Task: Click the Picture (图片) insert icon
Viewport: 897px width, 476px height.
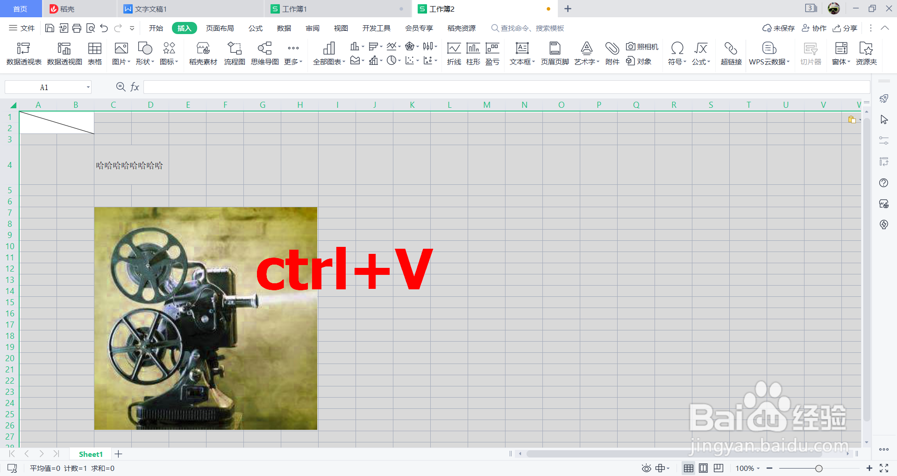Action: [121, 48]
